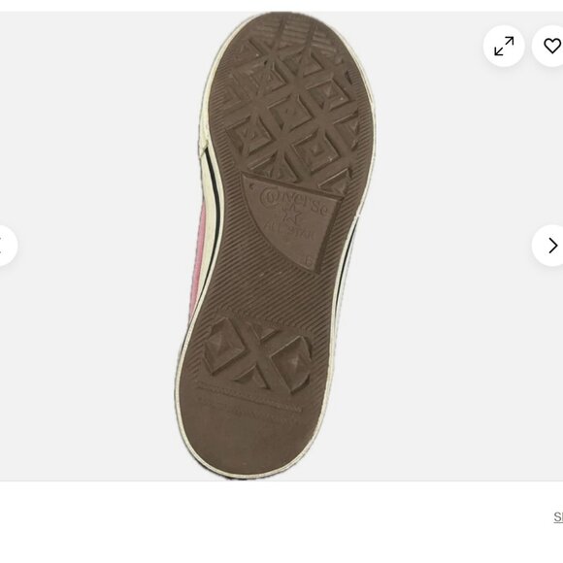Open the partially visible underlined link below the image
Screen dimensions: 563x563
558,517
